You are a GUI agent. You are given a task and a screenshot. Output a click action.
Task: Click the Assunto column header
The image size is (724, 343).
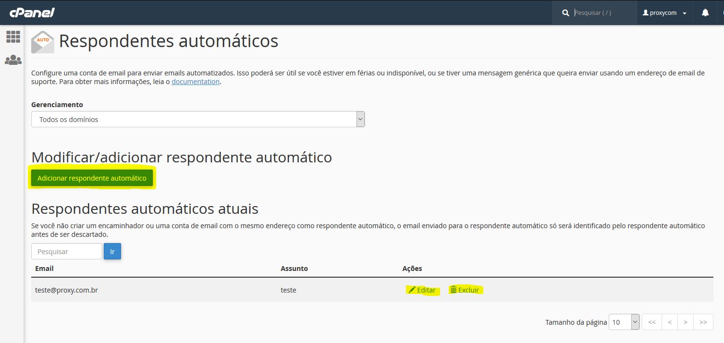294,269
